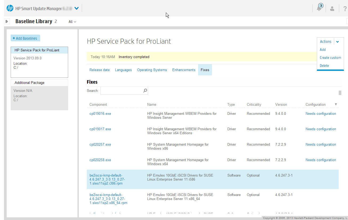Open the notifications bell with badge 3
Screen dimensions: 348x220
tap(319, 8)
